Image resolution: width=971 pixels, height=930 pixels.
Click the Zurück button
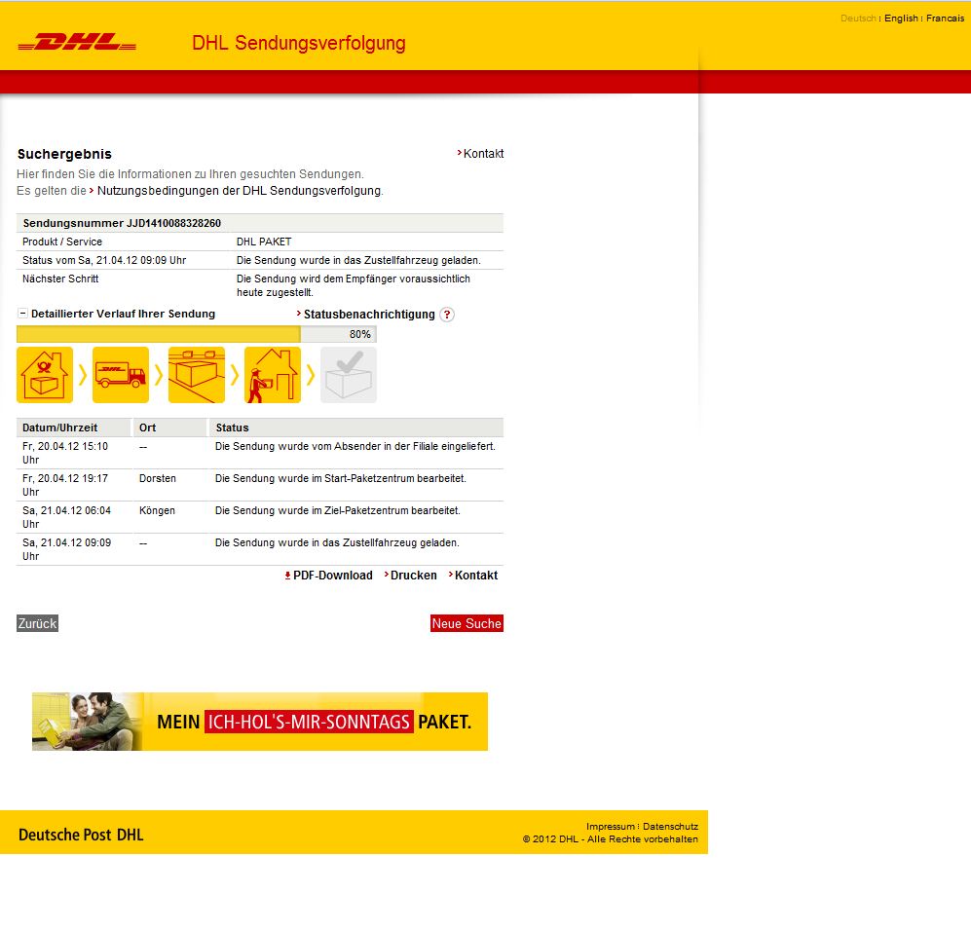click(x=37, y=623)
